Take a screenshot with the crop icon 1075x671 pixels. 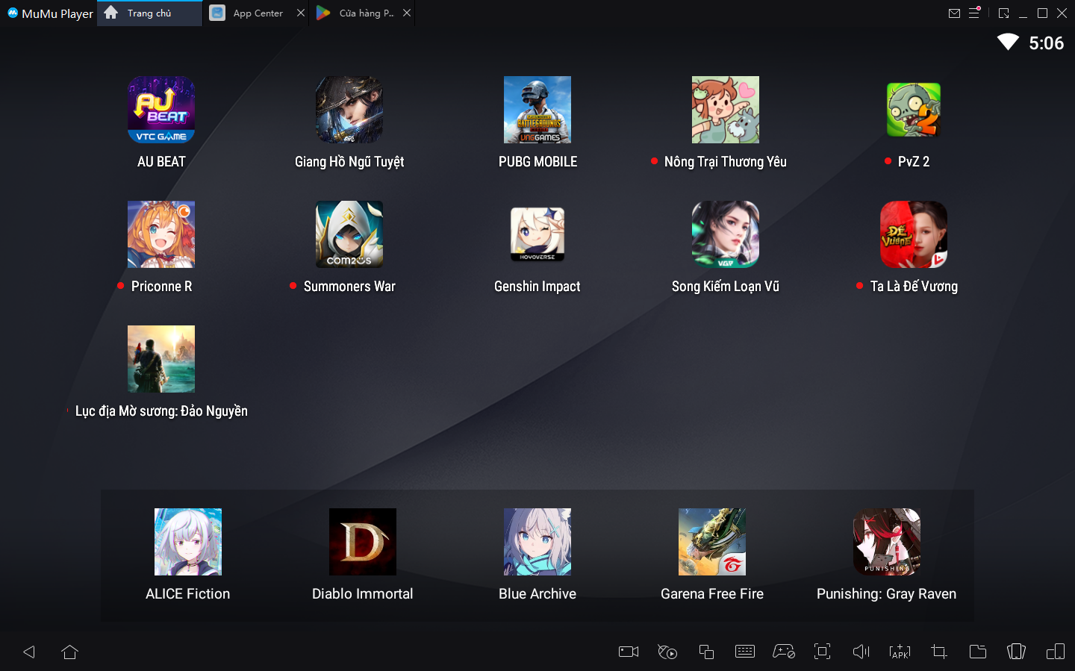(x=939, y=652)
